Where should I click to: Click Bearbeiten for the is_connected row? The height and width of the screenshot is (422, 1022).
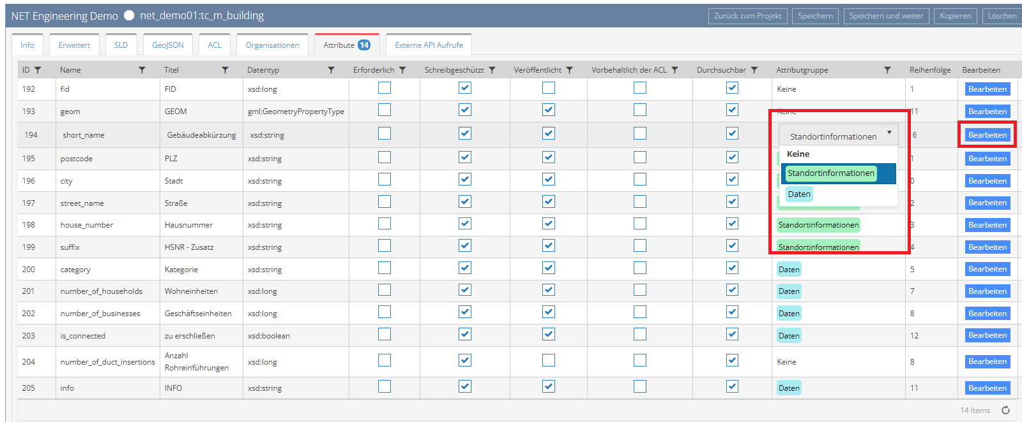click(x=988, y=335)
